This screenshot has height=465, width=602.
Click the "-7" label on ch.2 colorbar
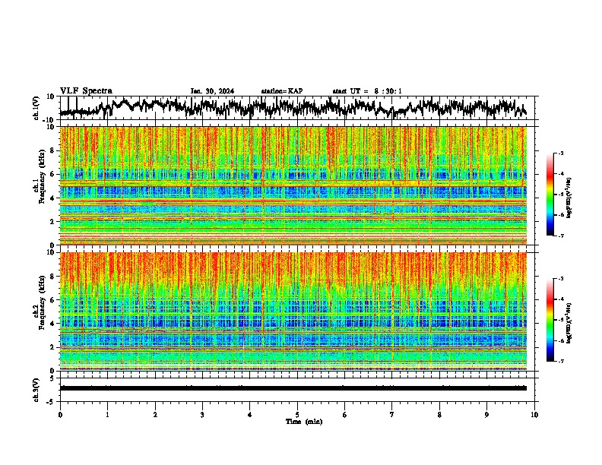point(561,362)
